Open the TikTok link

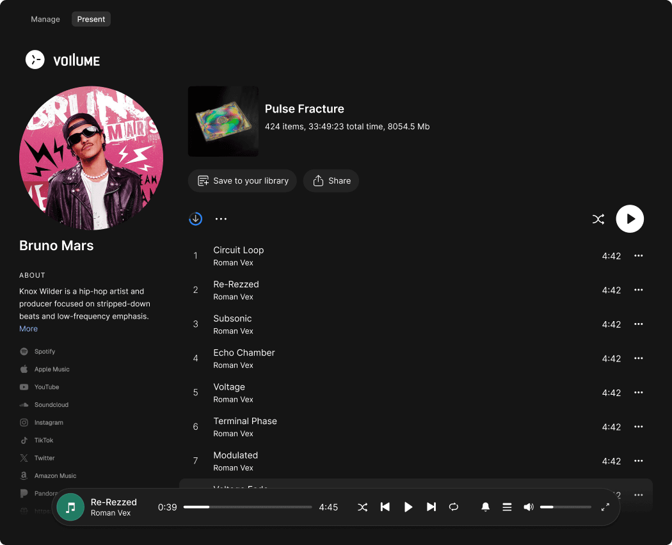(x=44, y=441)
